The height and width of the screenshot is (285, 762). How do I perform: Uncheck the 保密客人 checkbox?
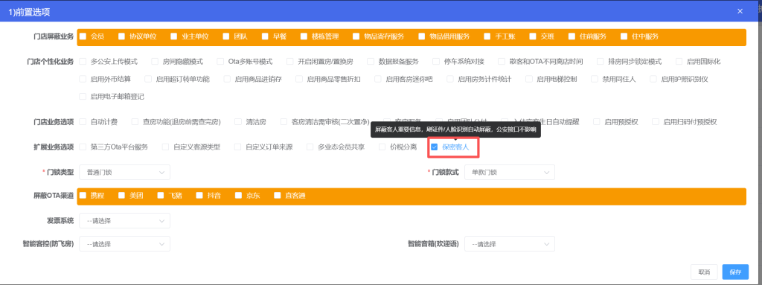(435, 147)
